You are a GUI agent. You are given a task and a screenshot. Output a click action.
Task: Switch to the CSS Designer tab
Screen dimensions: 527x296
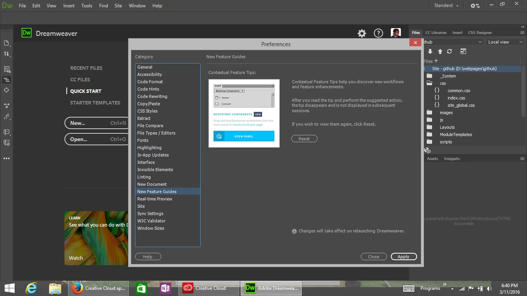pos(480,33)
